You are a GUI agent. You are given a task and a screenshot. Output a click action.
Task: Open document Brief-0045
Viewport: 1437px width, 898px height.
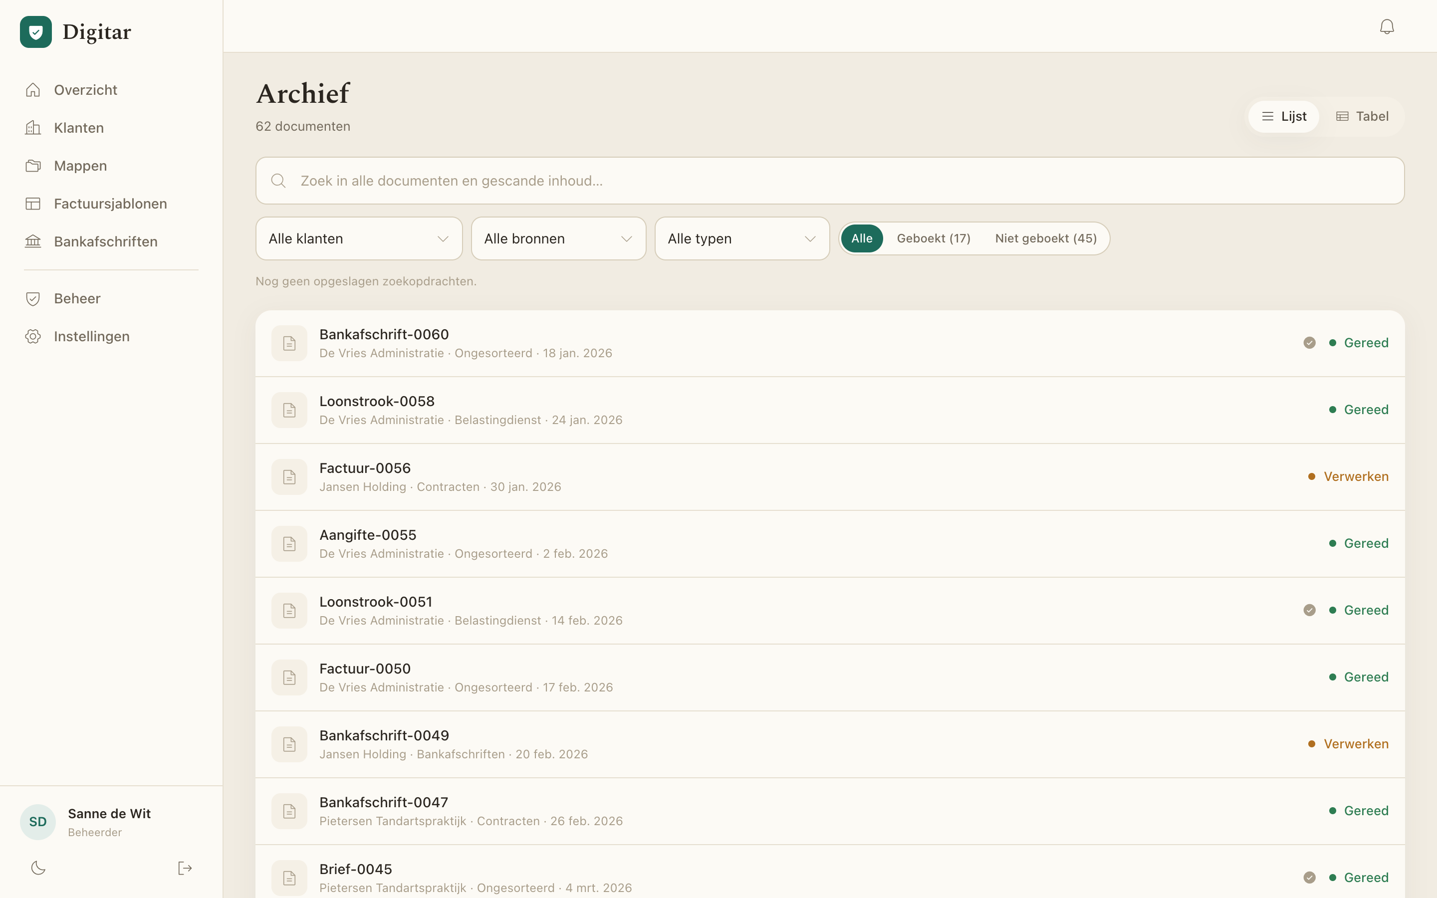830,871
